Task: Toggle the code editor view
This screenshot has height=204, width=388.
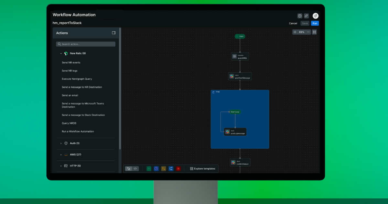Action: pos(135,168)
